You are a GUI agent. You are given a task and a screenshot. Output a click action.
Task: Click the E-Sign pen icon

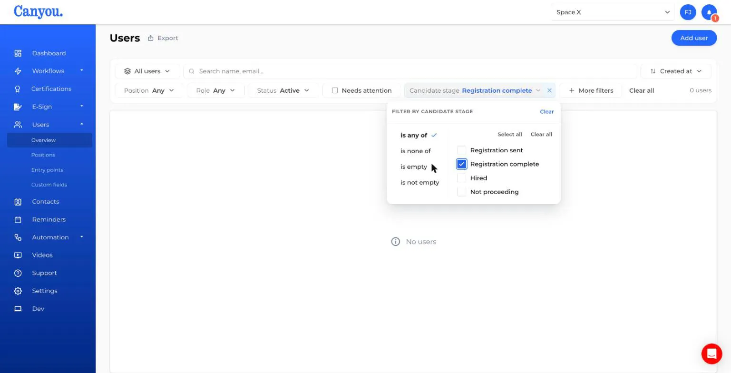click(18, 107)
